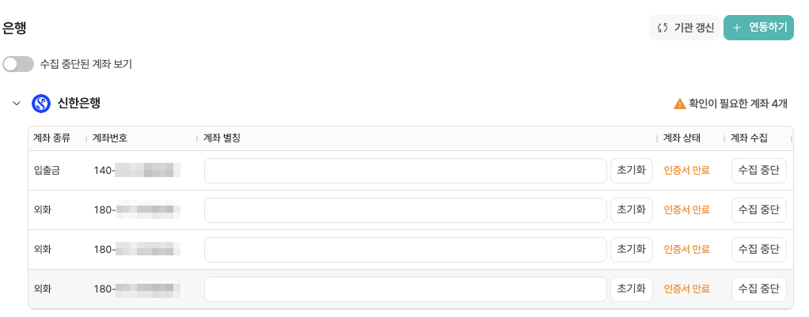
Task: Click the 계좌 종류 column header
Action: [52, 138]
